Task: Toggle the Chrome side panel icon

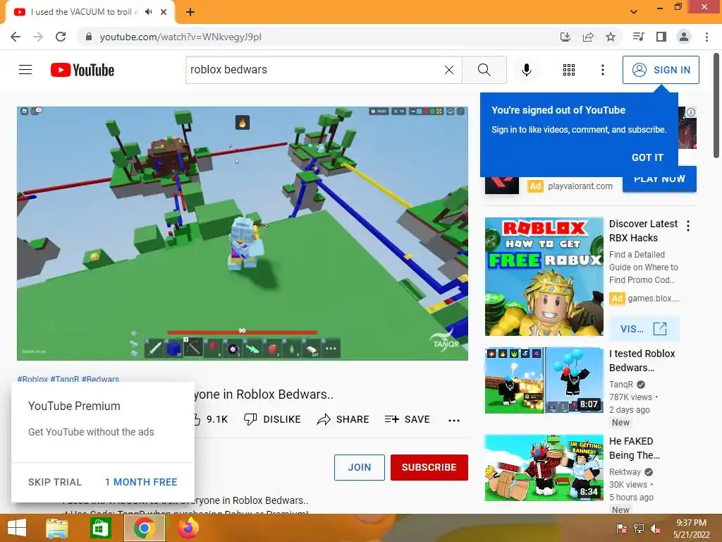Action: pos(661,37)
